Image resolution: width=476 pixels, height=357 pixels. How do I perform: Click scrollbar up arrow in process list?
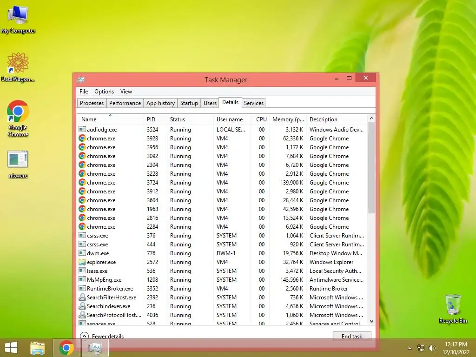[371, 118]
